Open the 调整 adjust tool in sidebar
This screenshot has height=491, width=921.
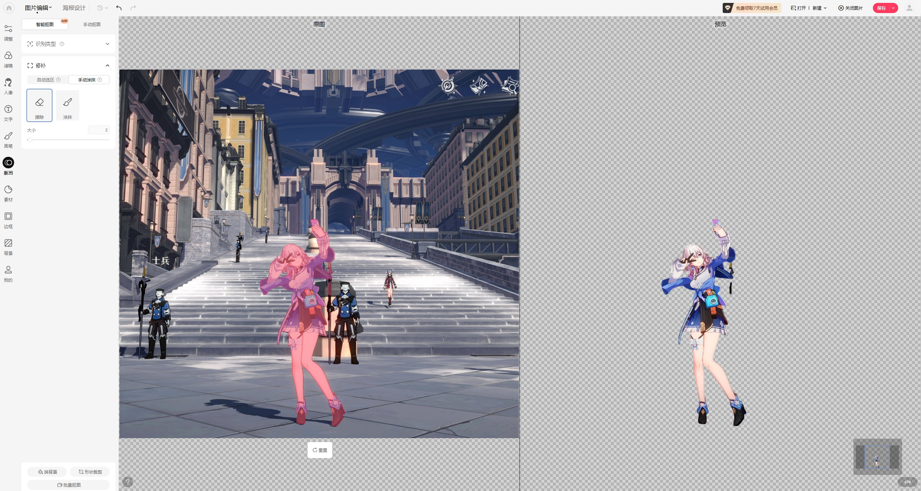pyautogui.click(x=8, y=32)
